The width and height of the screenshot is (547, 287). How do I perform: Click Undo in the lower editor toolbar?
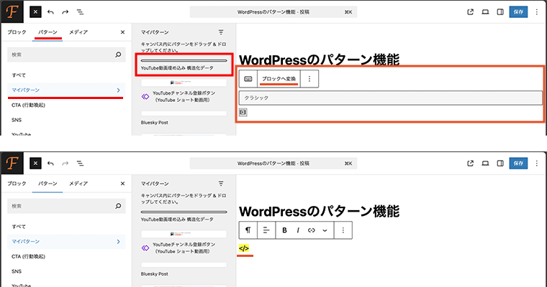(x=50, y=163)
